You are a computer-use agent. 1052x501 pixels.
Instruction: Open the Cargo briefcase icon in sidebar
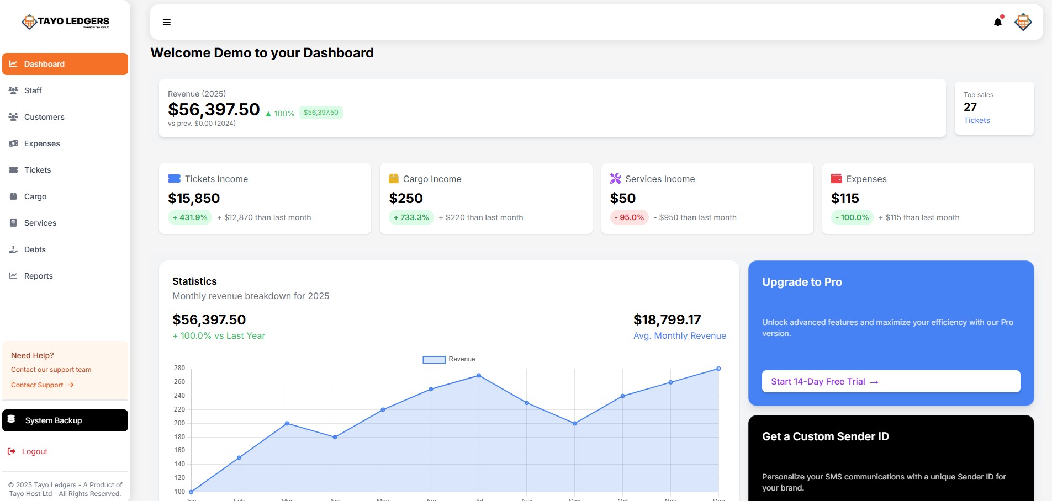(13, 196)
